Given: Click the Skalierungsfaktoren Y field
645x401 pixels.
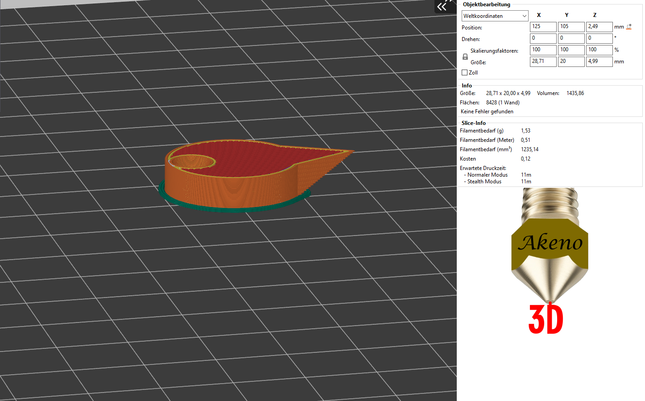Looking at the screenshot, I should [571, 50].
